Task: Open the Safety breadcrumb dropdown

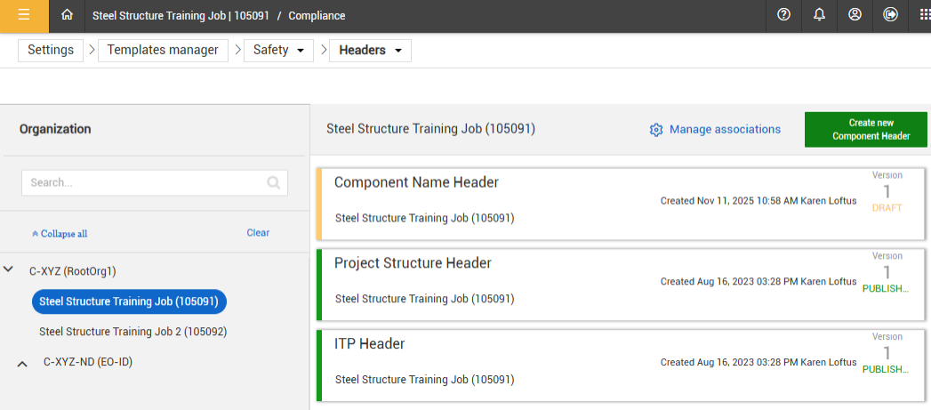Action: click(x=278, y=51)
